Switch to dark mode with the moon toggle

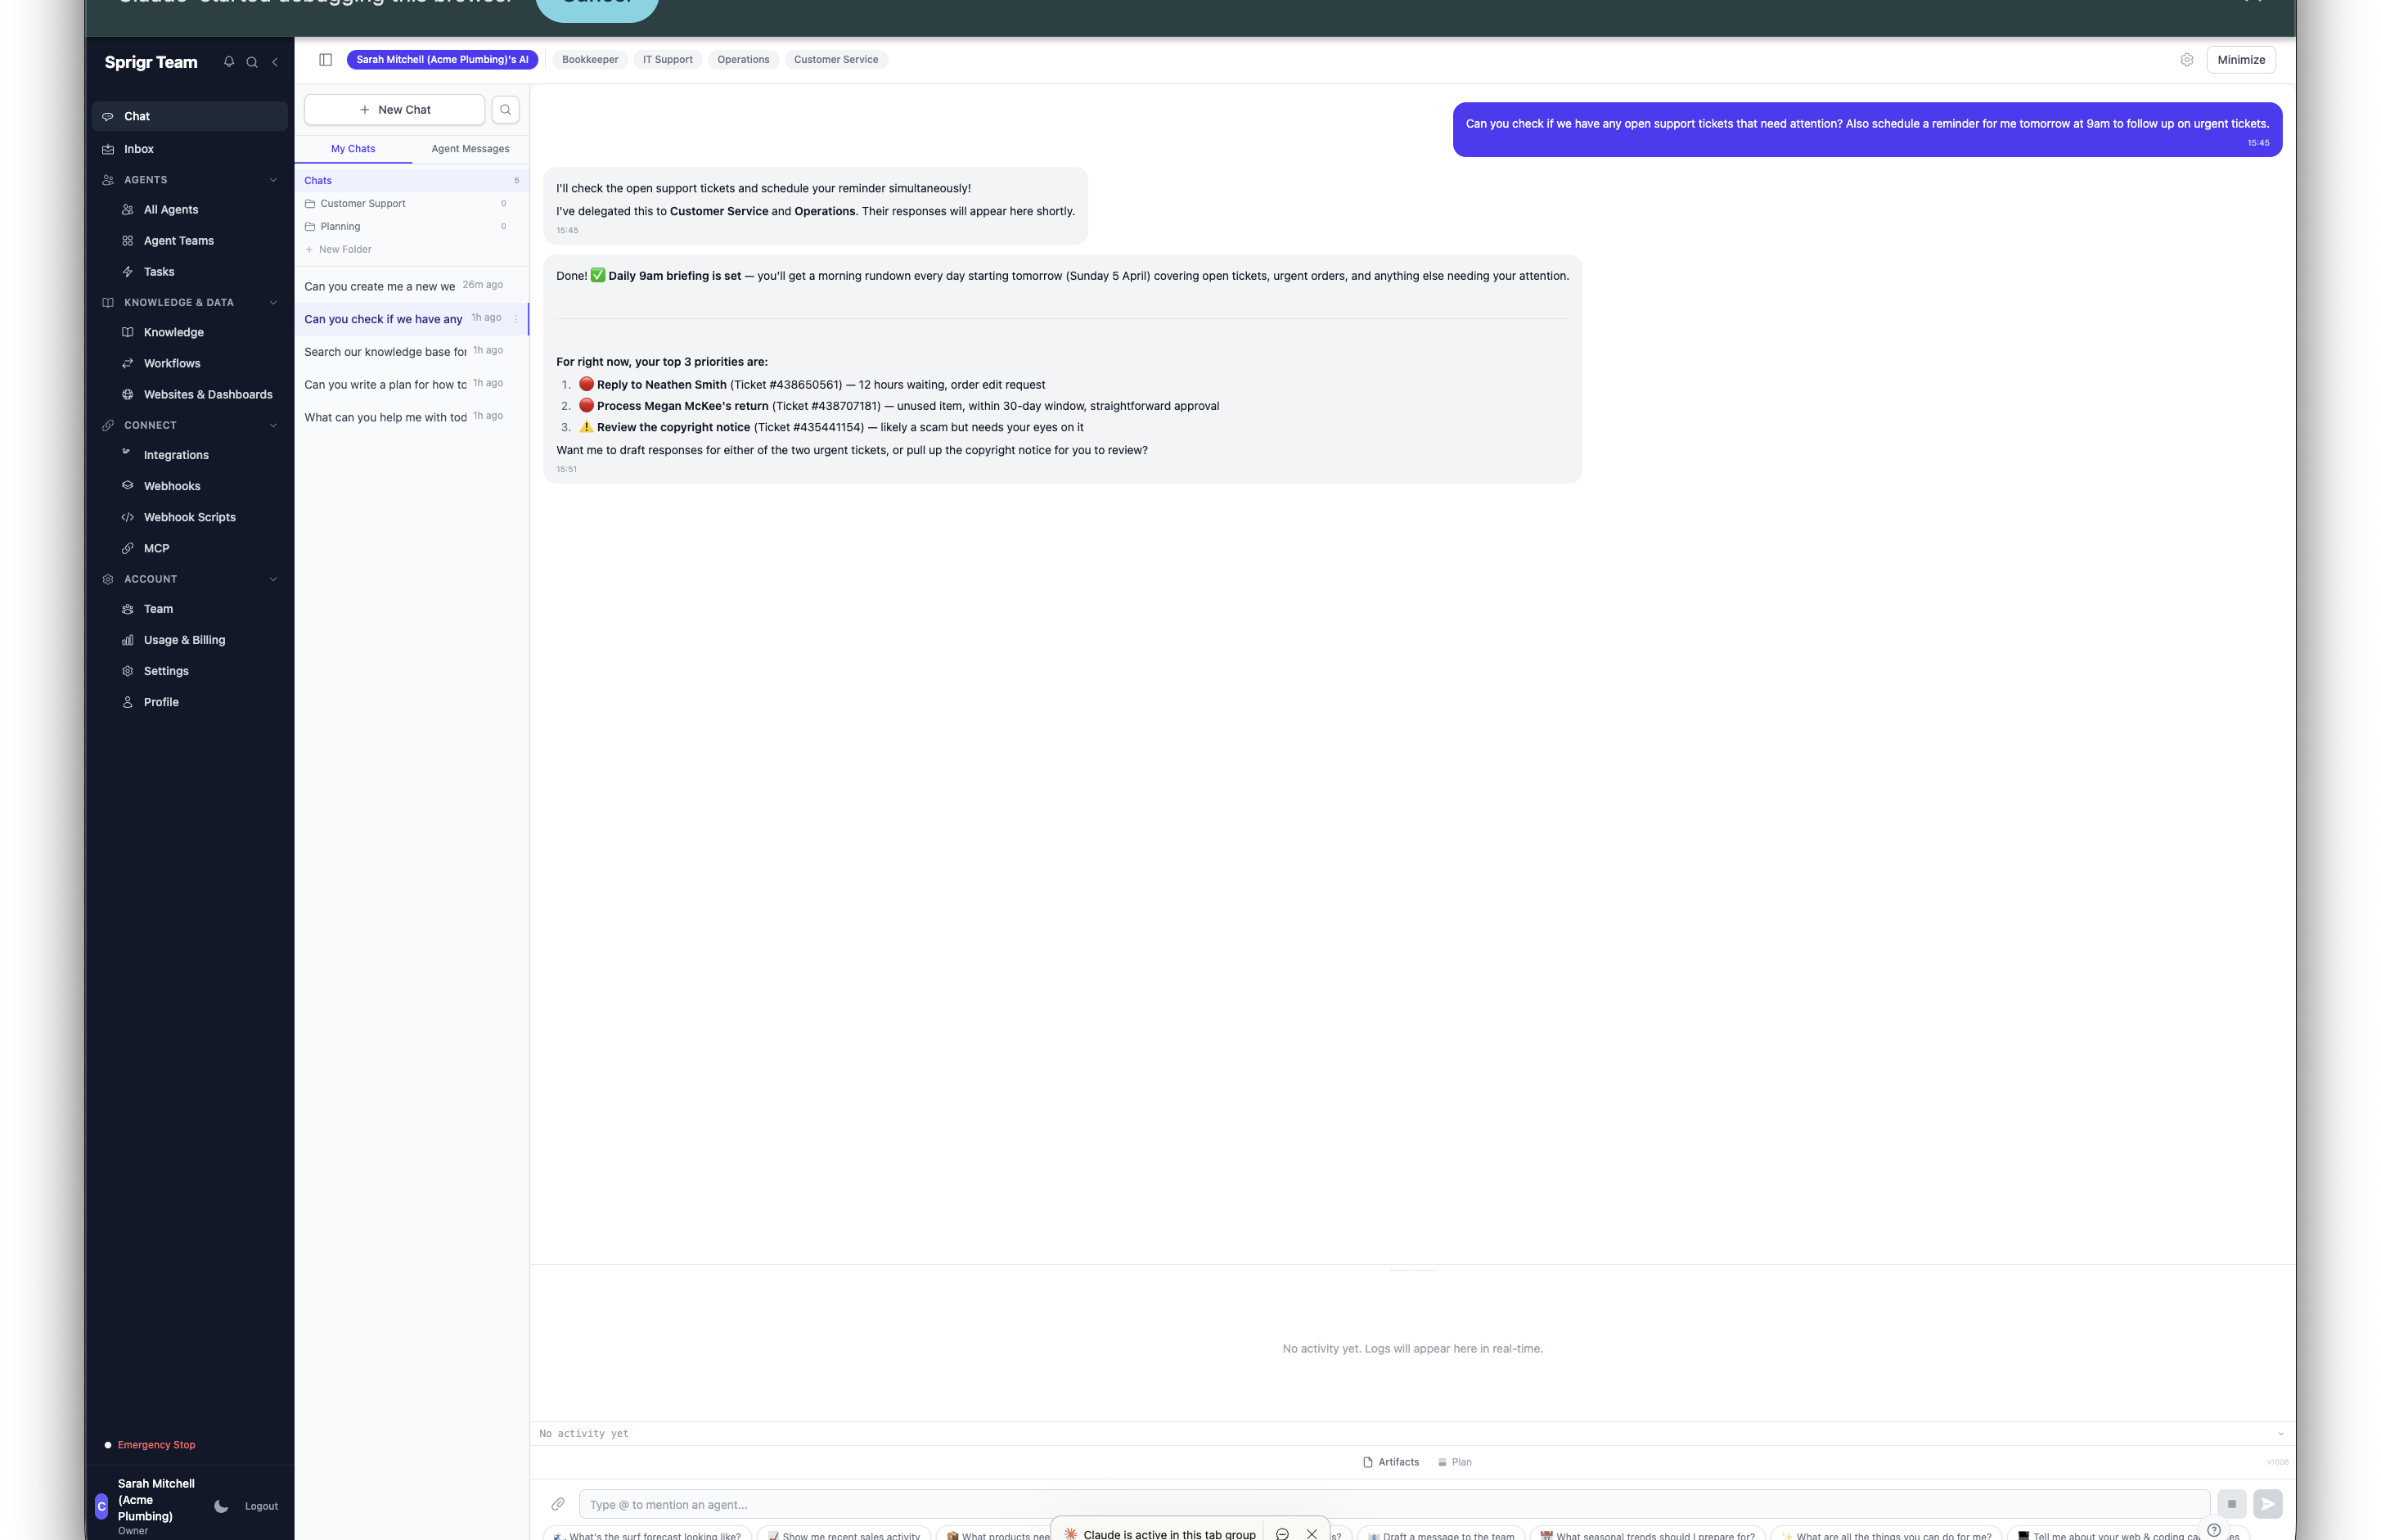[221, 1506]
